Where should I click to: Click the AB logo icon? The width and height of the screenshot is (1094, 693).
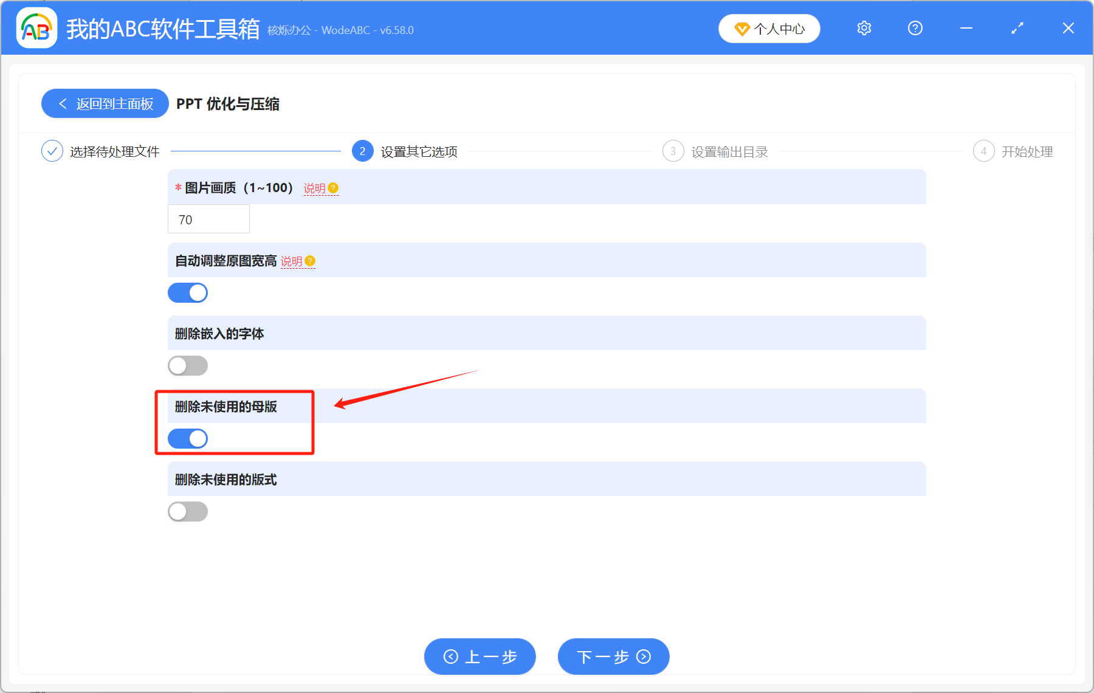[x=36, y=28]
